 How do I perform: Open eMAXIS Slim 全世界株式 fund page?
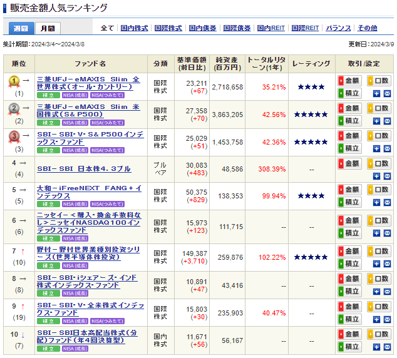tap(88, 83)
